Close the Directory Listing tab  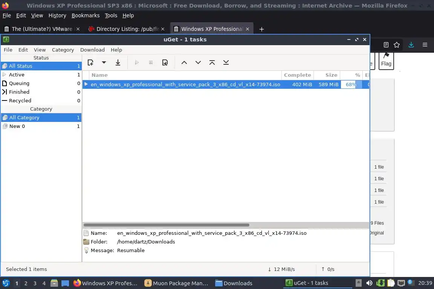[163, 29]
